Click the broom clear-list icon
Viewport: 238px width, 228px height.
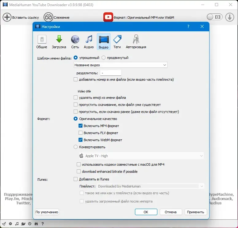pyautogui.click(x=4, y=224)
